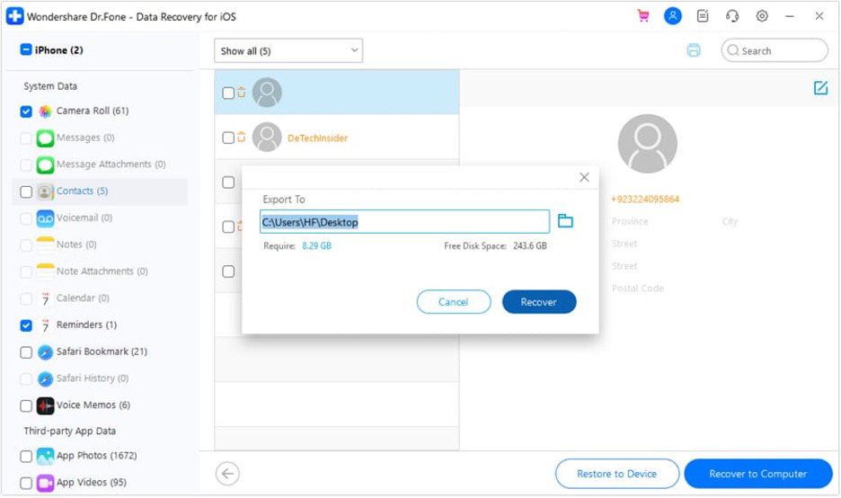Click the contact's large avatar picture
This screenshot has width=841, height=498.
coord(648,143)
